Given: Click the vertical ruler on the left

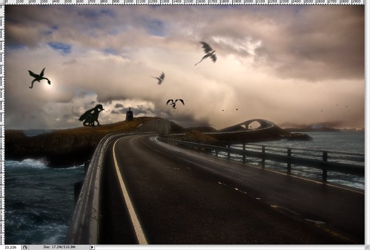Looking at the screenshot, I should coord(2,125).
